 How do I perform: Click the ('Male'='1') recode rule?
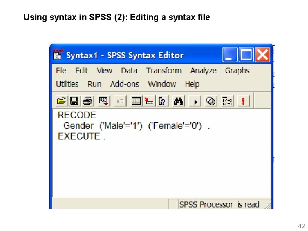click(121, 126)
